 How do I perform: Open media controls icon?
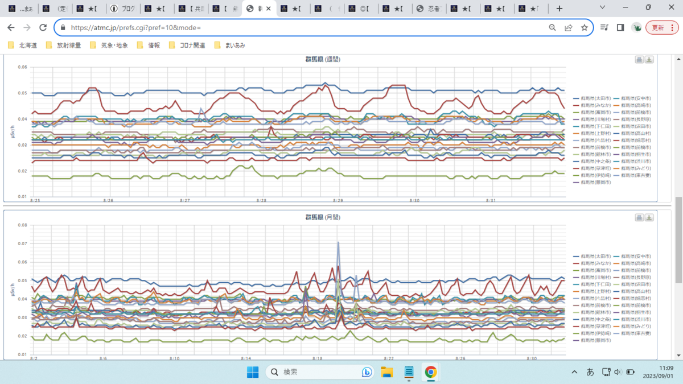click(604, 27)
